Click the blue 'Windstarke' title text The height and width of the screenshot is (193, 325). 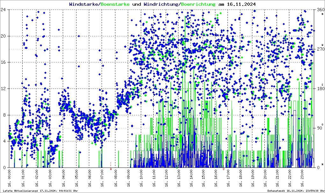(84, 4)
